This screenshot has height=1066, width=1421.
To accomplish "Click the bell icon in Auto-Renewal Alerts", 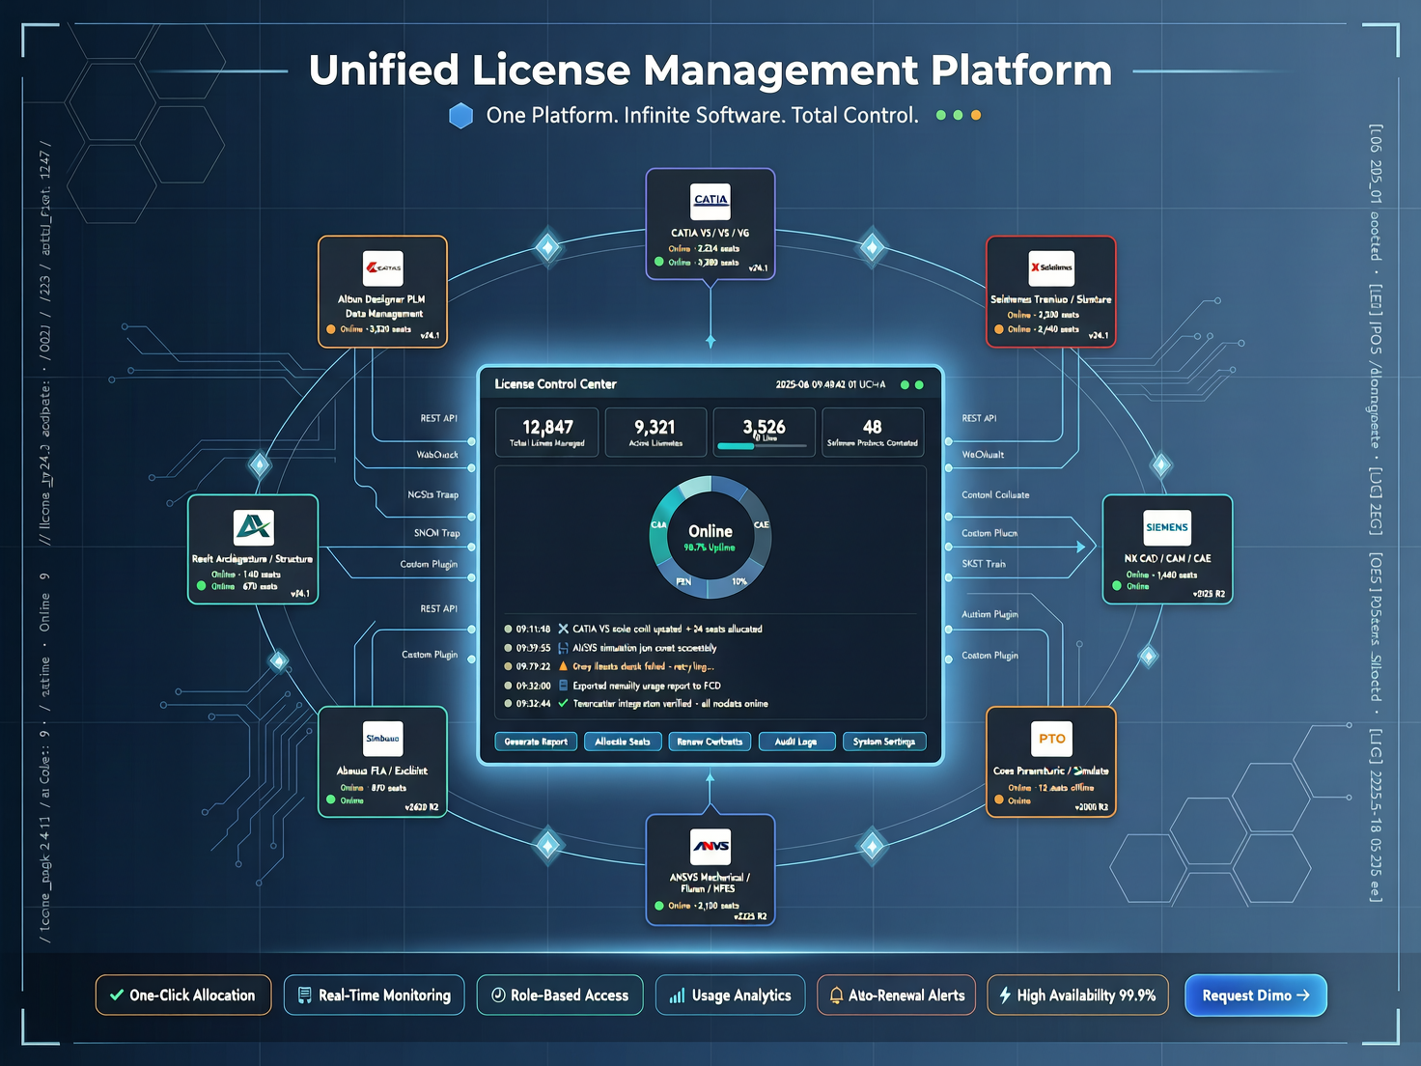I will pos(836,996).
